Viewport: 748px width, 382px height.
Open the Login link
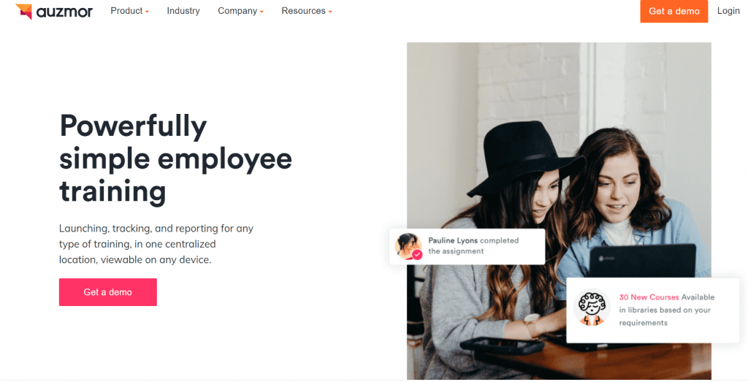click(728, 11)
